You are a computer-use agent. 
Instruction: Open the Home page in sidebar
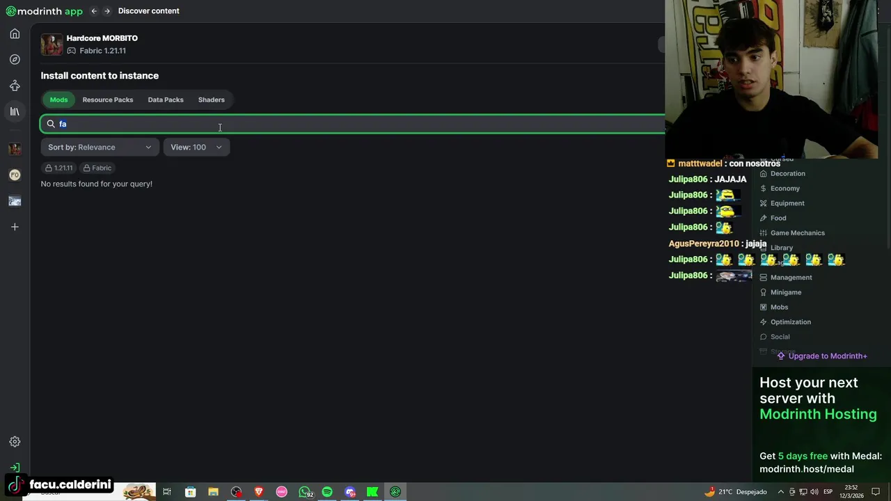[x=15, y=33]
